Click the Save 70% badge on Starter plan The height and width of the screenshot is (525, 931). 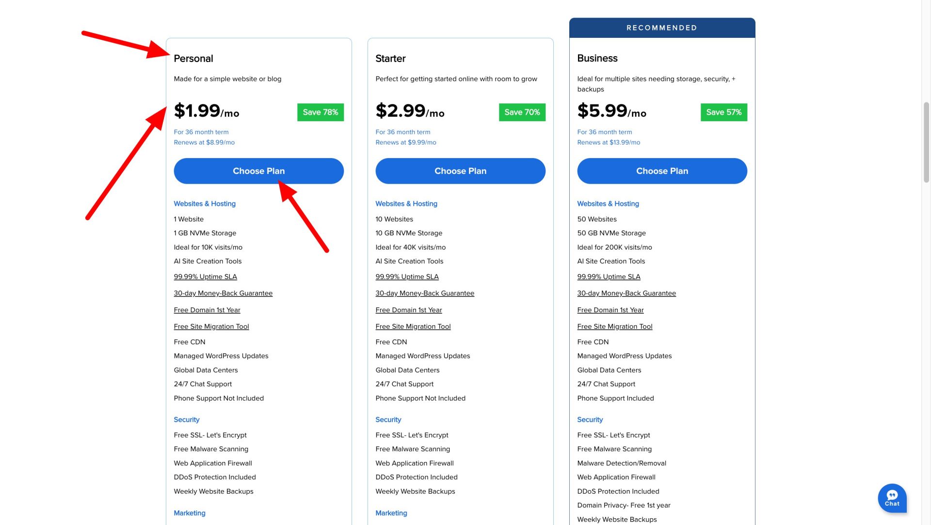click(522, 112)
